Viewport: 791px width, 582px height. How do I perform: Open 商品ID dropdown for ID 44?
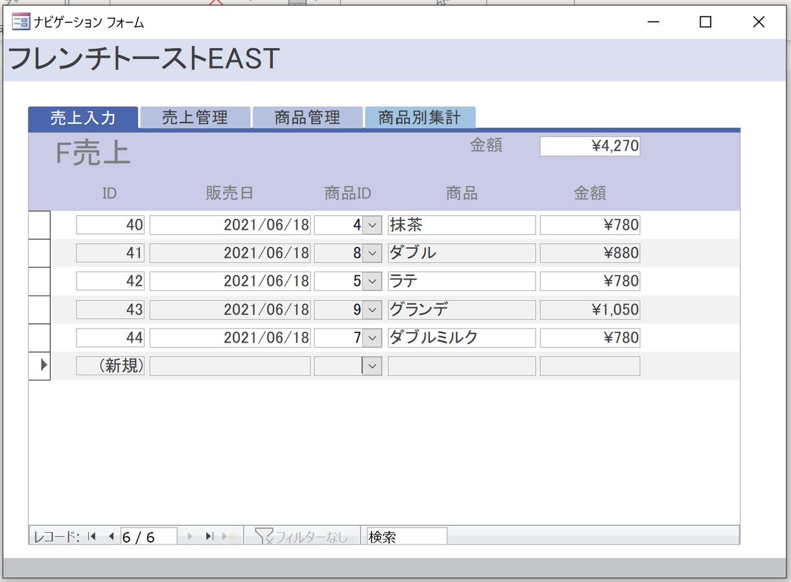pos(372,338)
